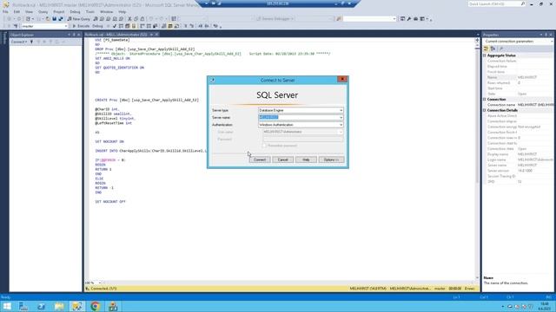Select the Rollback.sql document tab

[116, 35]
